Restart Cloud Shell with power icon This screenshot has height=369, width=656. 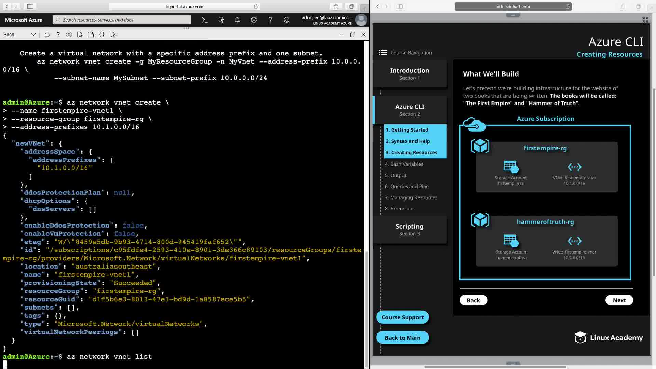click(x=47, y=35)
